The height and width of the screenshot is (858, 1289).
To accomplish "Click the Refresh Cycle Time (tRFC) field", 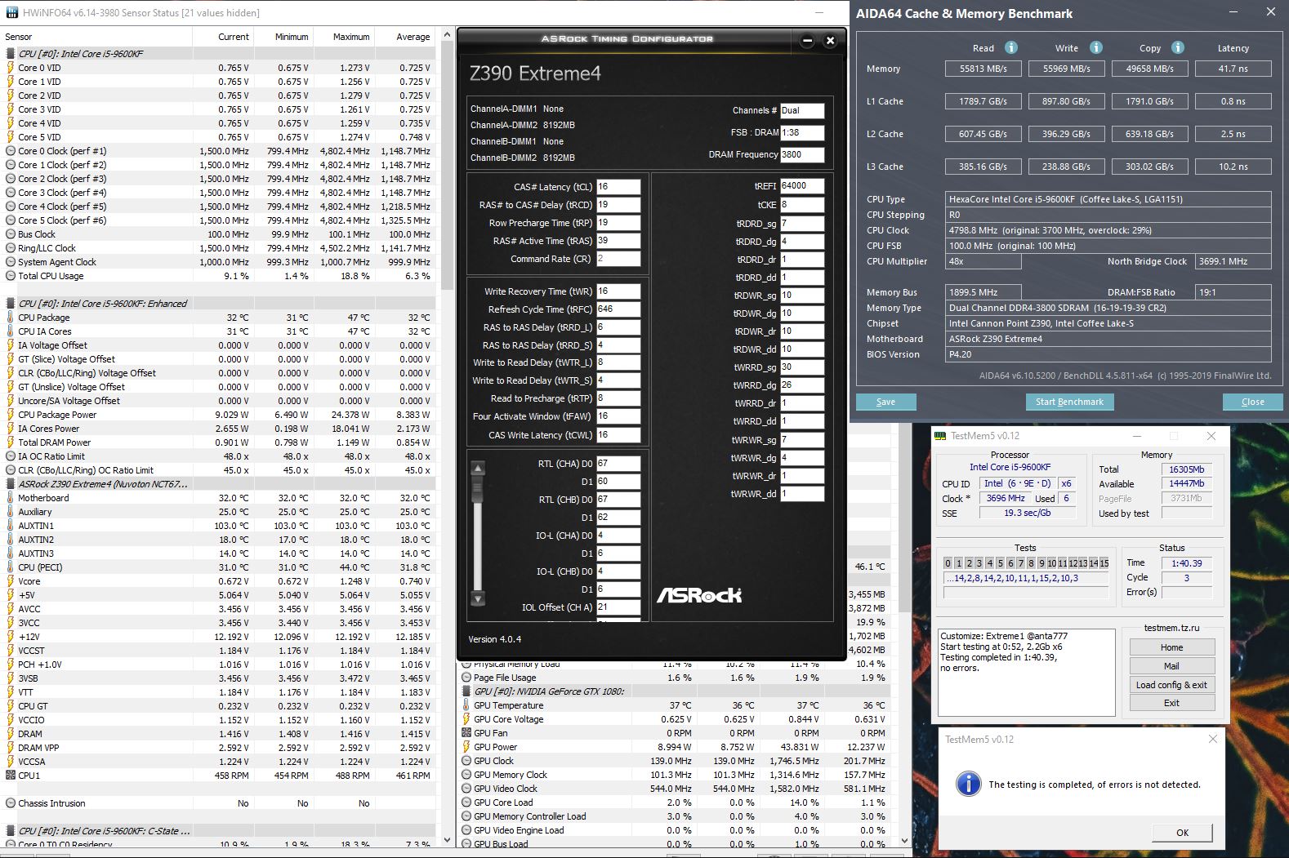I will [x=618, y=309].
